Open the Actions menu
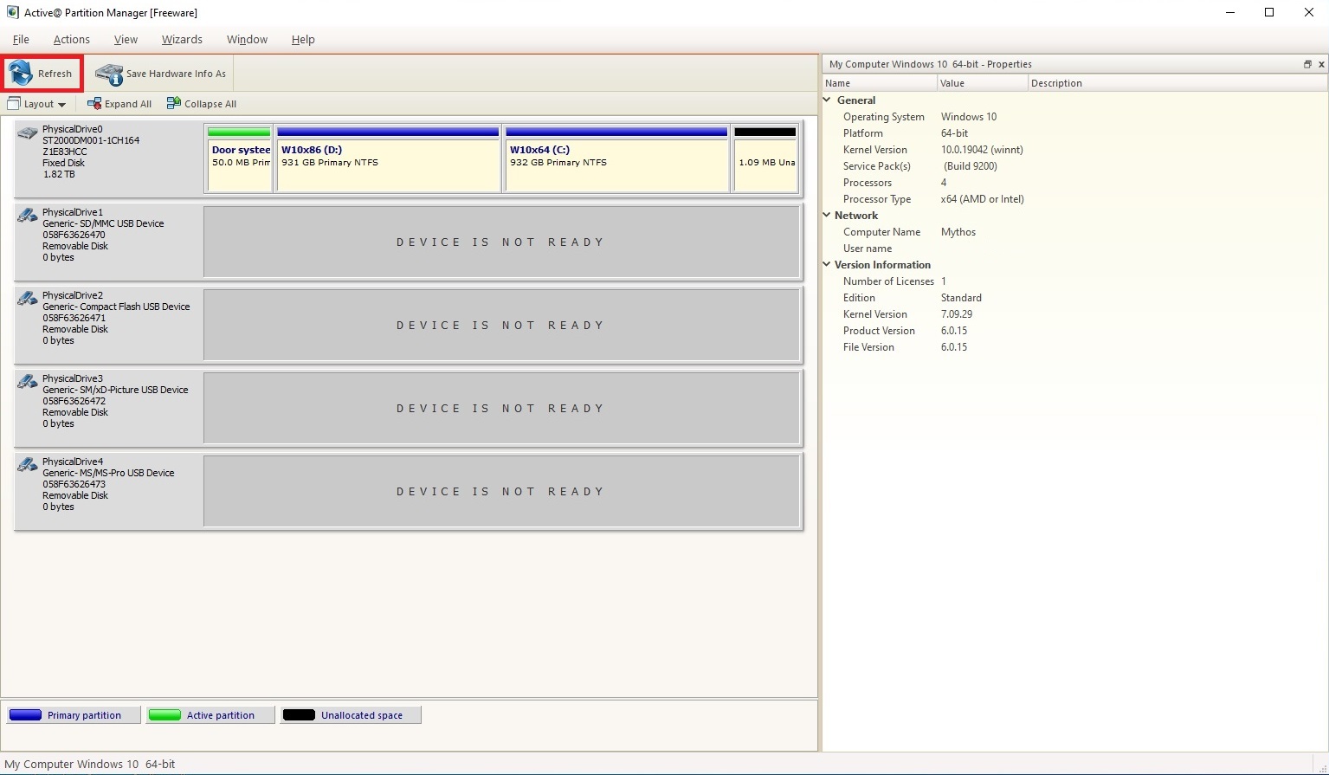 pos(71,40)
